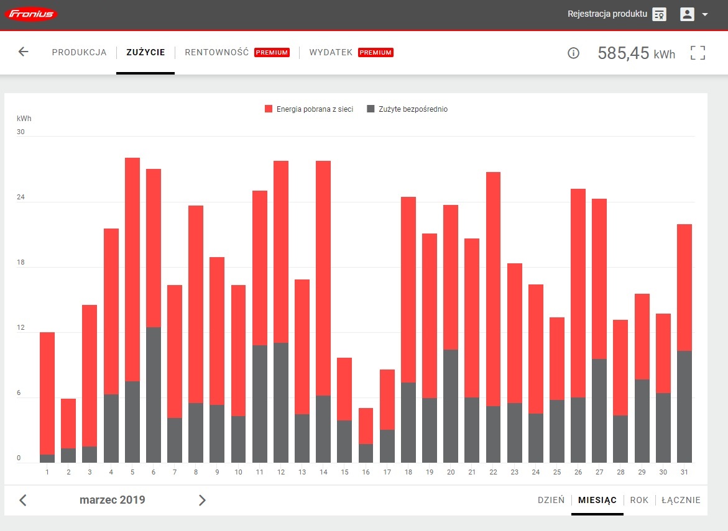Click the Fronius logo
Image resolution: width=728 pixels, height=531 pixels.
click(30, 14)
